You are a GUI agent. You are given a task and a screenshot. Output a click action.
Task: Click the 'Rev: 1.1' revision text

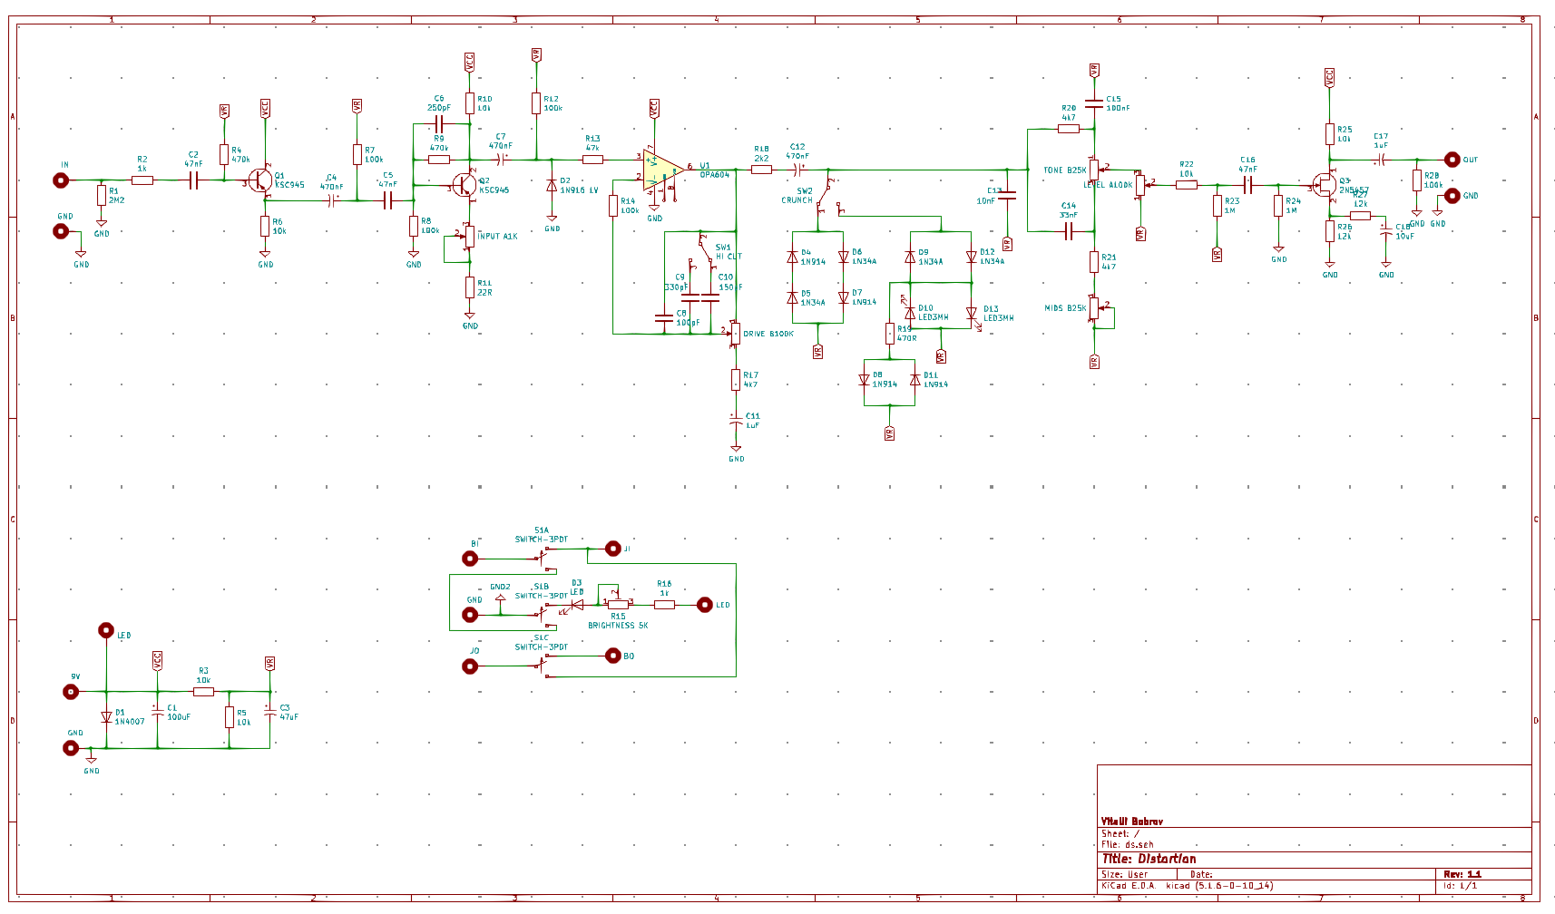1462,874
